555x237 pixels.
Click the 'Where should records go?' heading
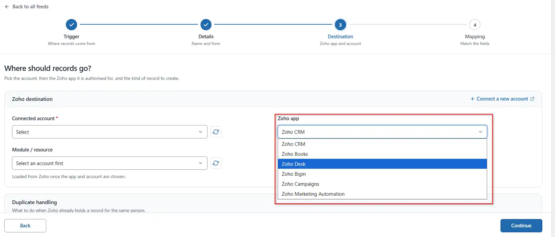click(x=48, y=68)
